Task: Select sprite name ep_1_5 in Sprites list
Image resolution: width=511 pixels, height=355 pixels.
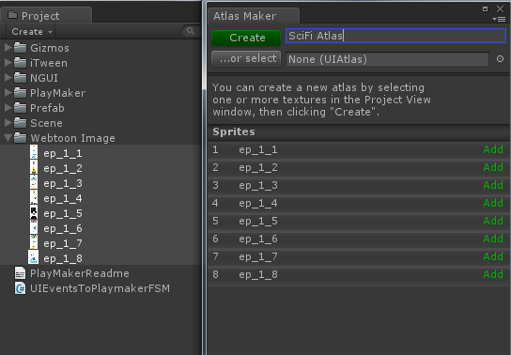Action: (x=258, y=222)
